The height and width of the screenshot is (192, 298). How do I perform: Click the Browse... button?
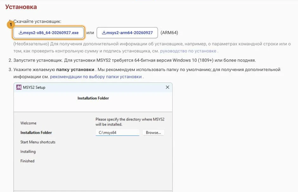153,133
